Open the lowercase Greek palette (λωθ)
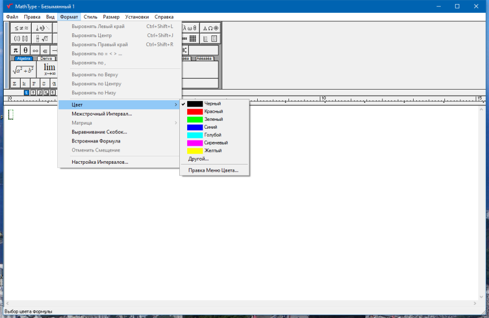This screenshot has height=318, width=489. pyautogui.click(x=190, y=28)
